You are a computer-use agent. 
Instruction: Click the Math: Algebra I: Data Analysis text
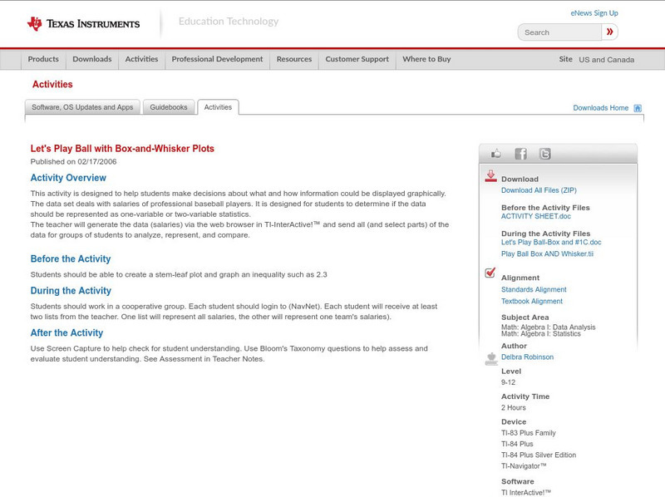[548, 327]
